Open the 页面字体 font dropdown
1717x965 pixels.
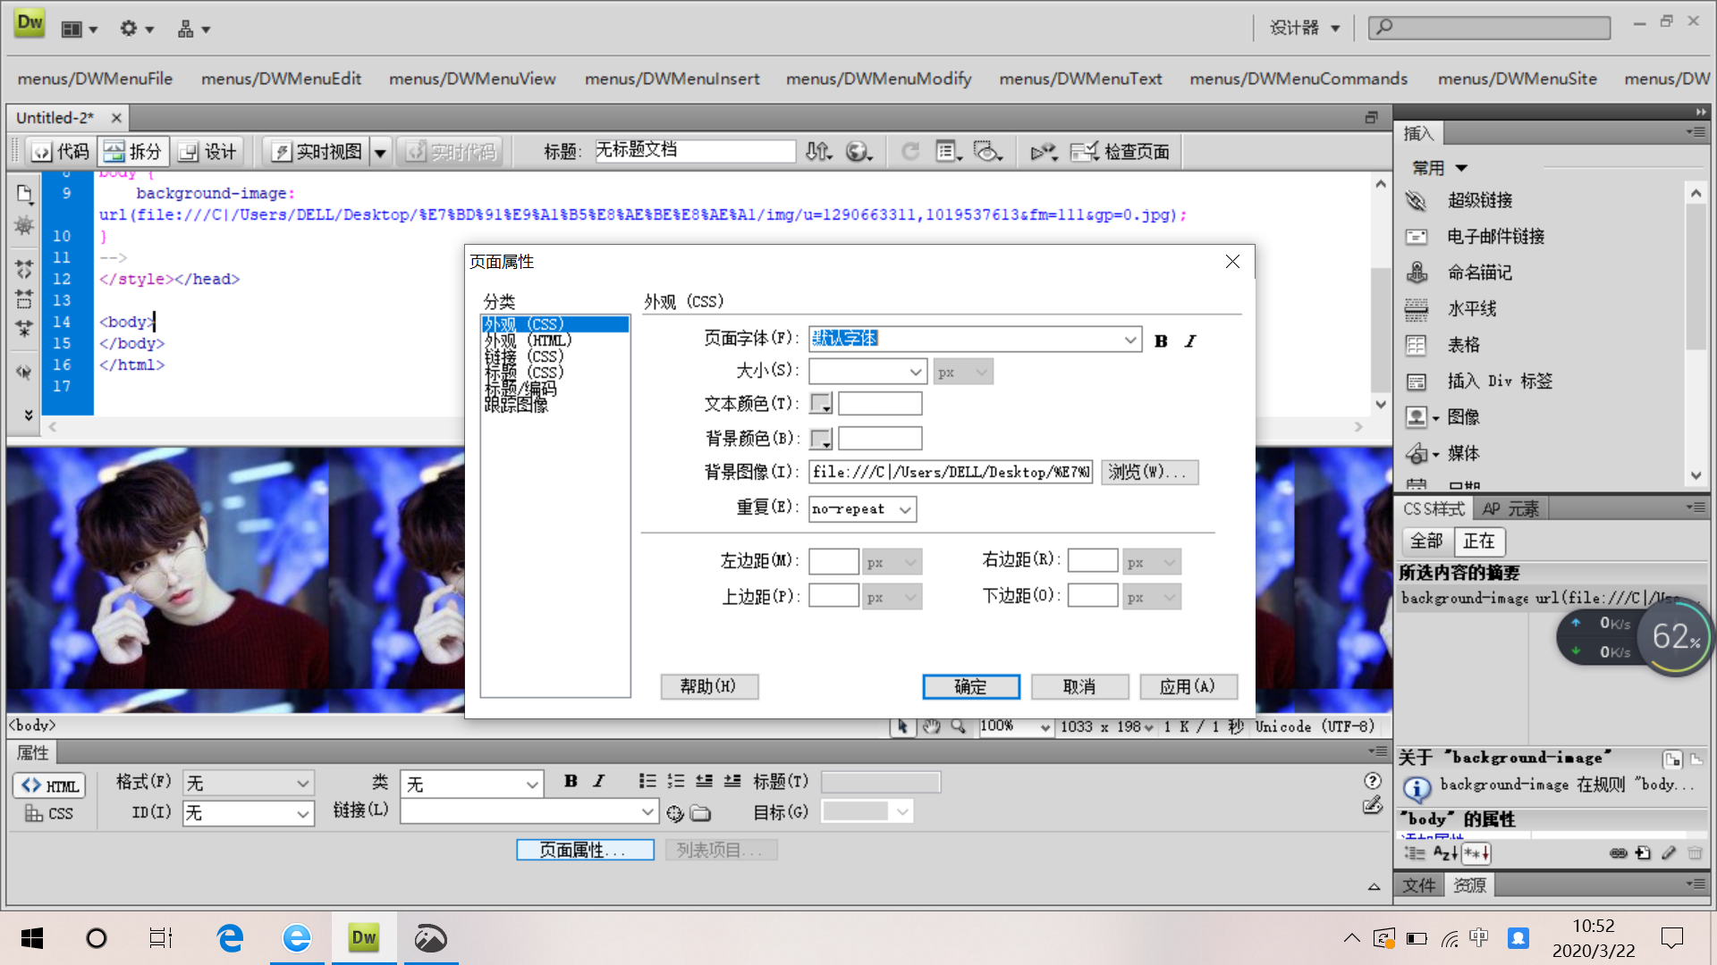tap(1130, 339)
